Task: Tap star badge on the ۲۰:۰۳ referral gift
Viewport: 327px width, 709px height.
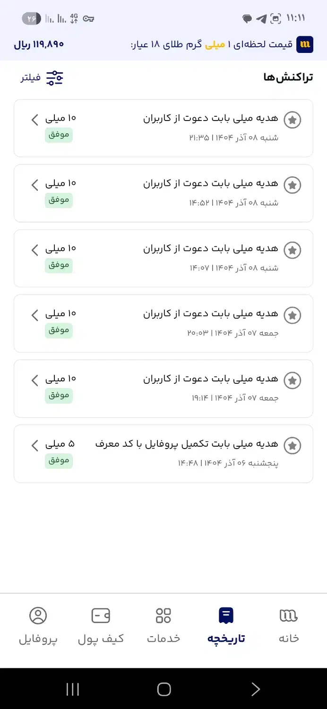Action: coord(293,315)
